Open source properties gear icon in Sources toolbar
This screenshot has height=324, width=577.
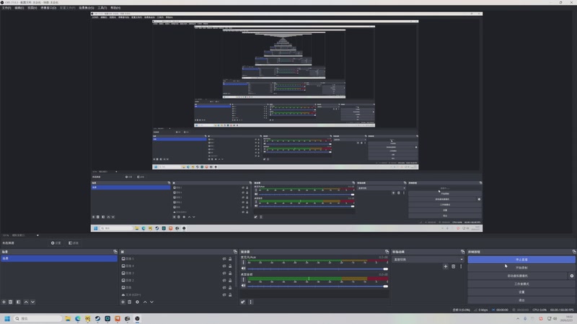tap(137, 302)
